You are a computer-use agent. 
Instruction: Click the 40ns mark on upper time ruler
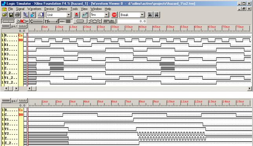[143, 27]
